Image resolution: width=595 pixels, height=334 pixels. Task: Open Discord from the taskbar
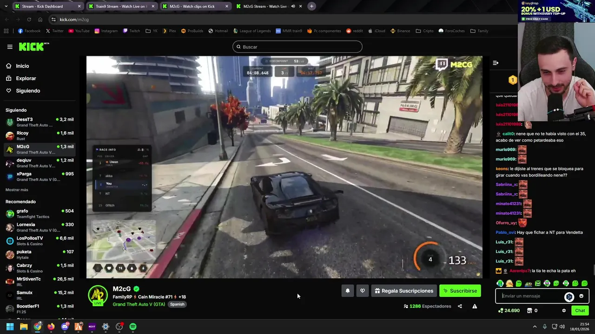click(x=65, y=327)
